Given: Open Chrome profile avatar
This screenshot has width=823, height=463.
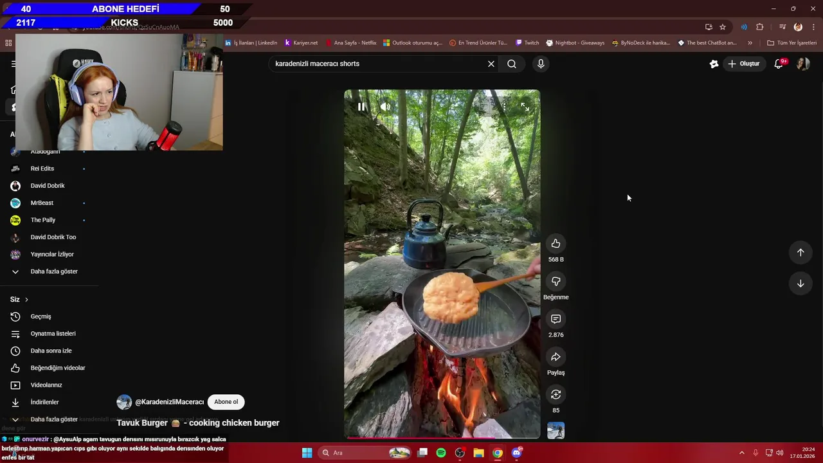Looking at the screenshot, I should [798, 27].
